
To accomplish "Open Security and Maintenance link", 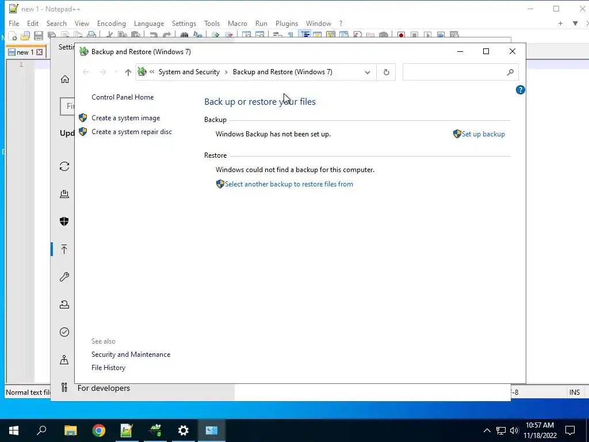I will 131,355.
